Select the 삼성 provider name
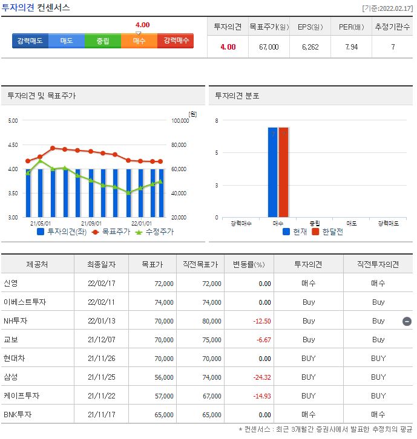 pos(11,377)
